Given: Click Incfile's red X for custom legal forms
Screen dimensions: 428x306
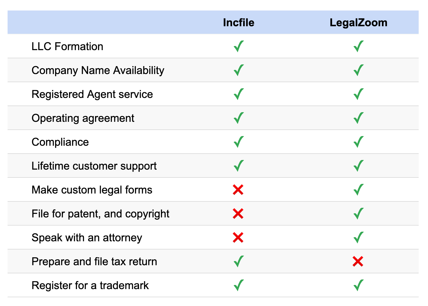Looking at the screenshot, I should (238, 190).
